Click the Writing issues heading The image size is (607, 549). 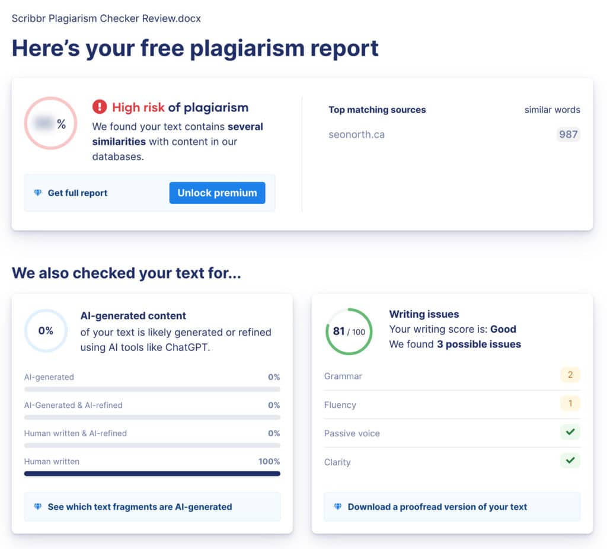424,314
